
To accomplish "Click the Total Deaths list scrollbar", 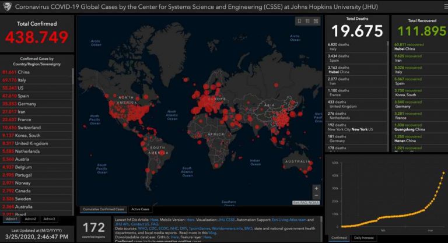I will [x=387, y=58].
